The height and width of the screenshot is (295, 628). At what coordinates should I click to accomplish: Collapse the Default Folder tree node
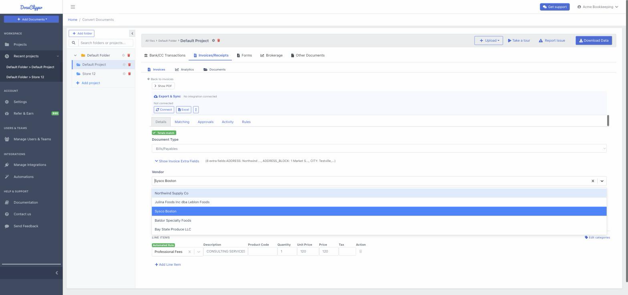point(75,55)
